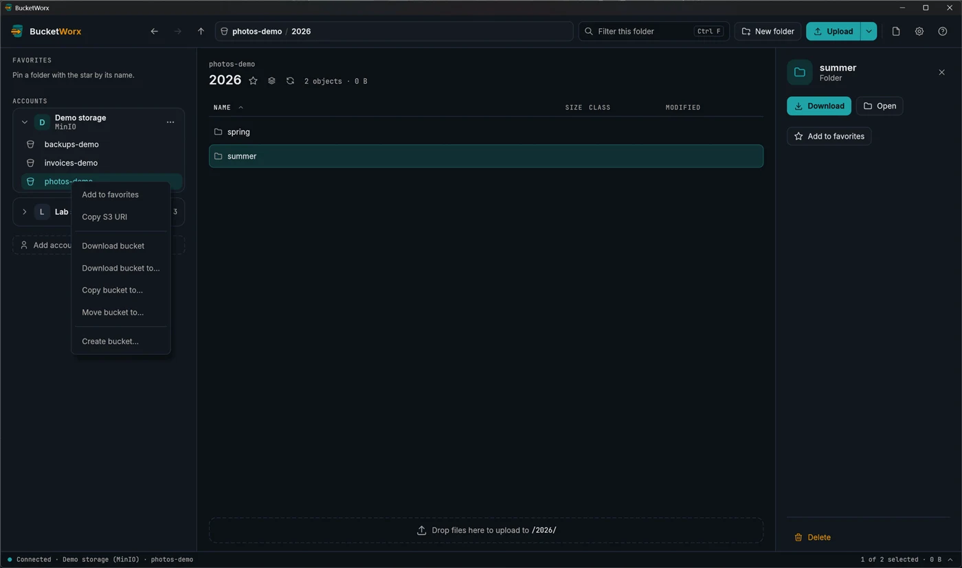
Task: Focus the Filter this folder field
Action: pos(654,32)
